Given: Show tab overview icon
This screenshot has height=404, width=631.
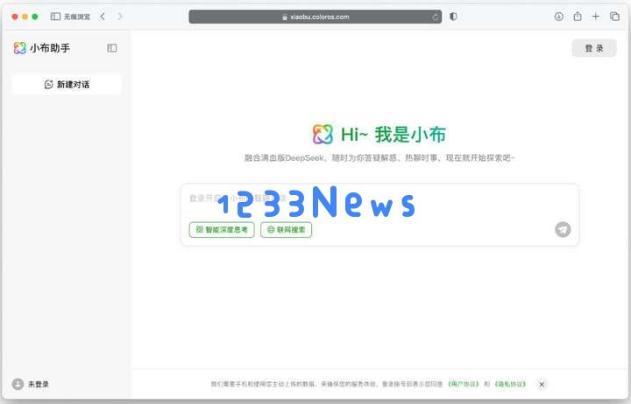Looking at the screenshot, I should click(x=614, y=17).
